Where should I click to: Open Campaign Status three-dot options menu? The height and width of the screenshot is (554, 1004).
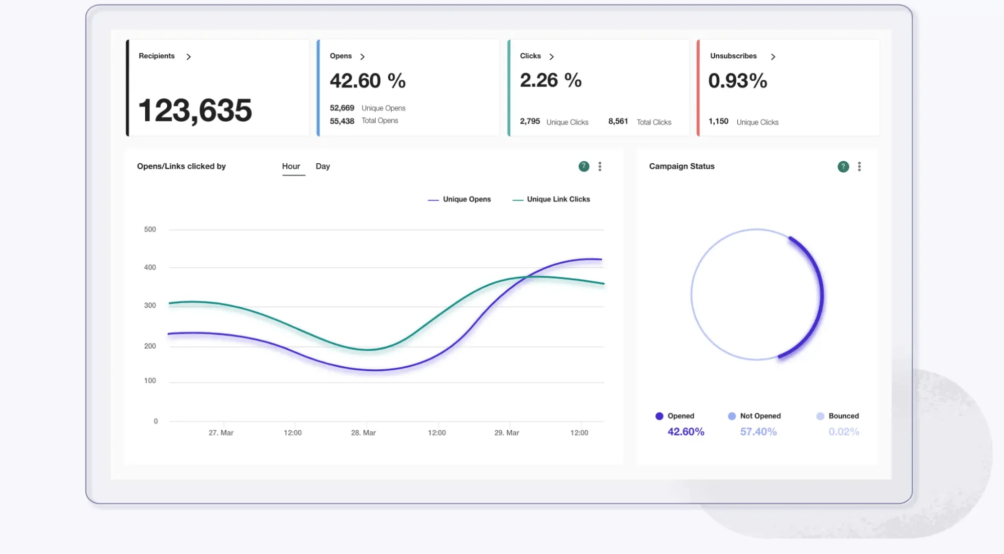859,166
